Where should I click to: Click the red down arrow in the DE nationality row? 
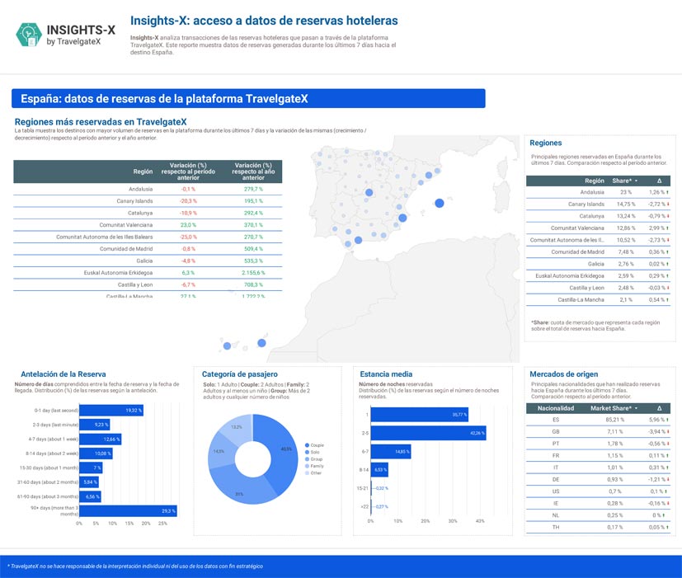(668, 479)
